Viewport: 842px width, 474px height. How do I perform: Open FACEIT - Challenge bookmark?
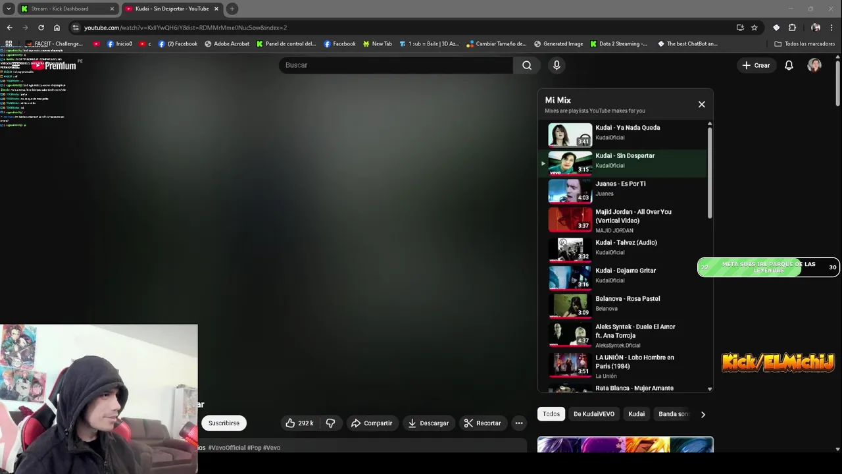55,44
